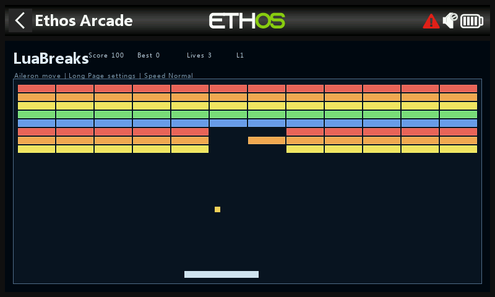This screenshot has height=297, width=495.
Task: Click the Best 0 readout
Action: tap(148, 55)
